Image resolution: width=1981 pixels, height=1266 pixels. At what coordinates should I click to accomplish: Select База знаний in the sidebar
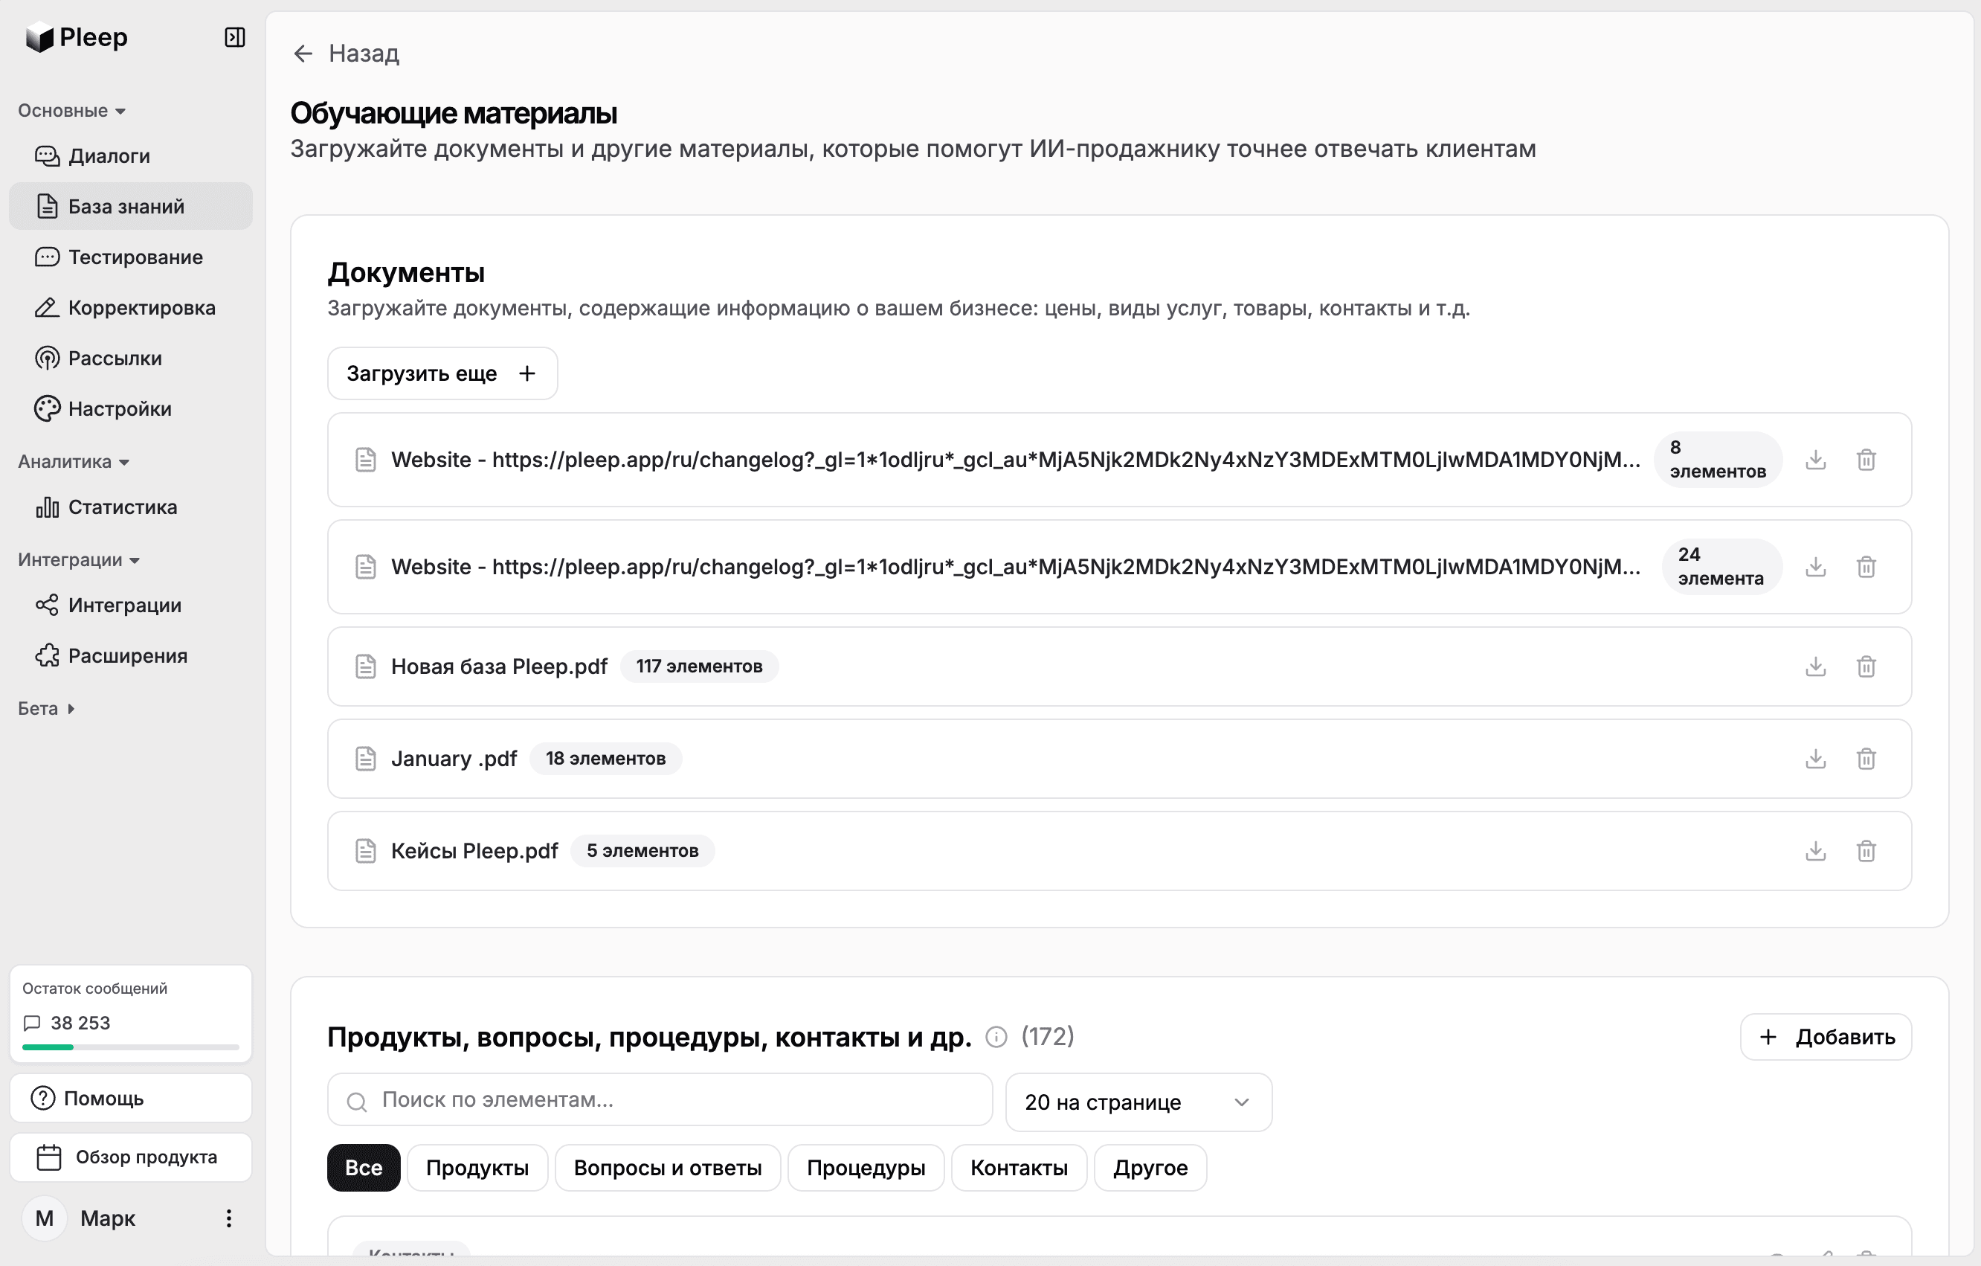point(125,207)
